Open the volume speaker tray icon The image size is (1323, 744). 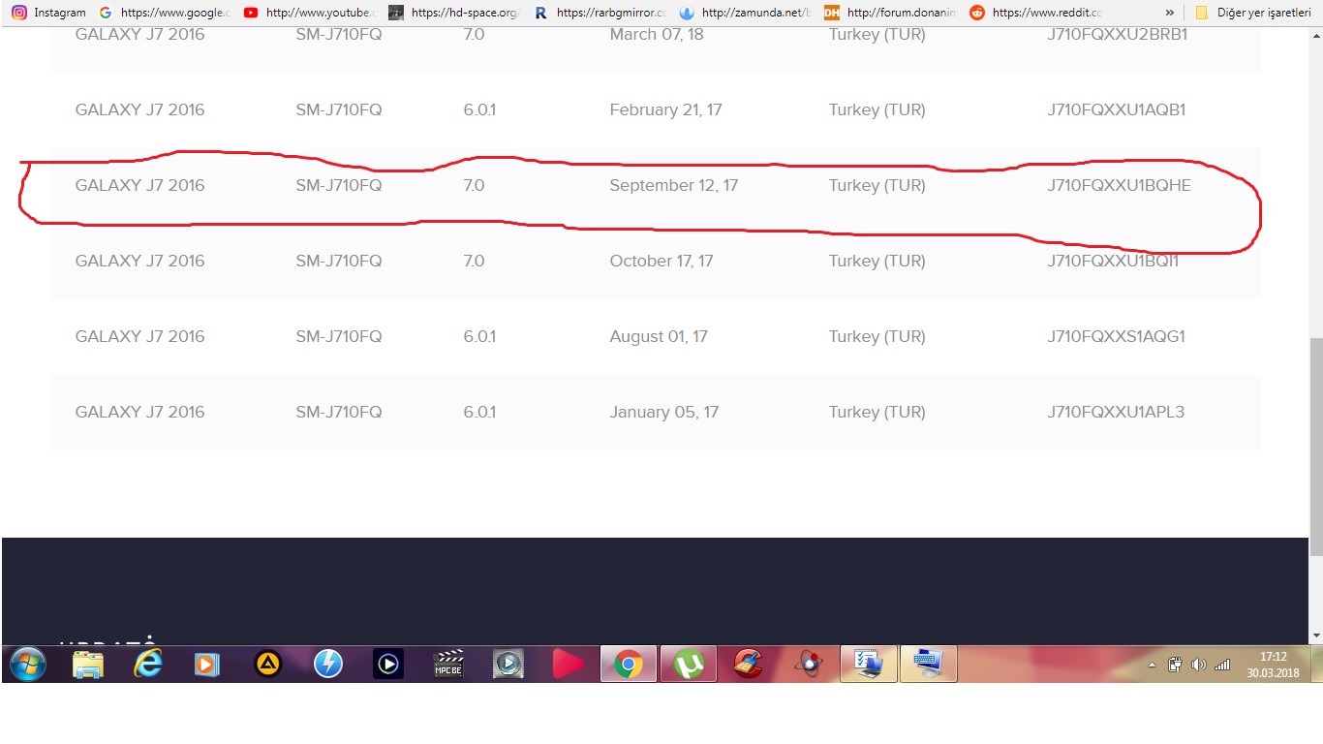point(1199,665)
